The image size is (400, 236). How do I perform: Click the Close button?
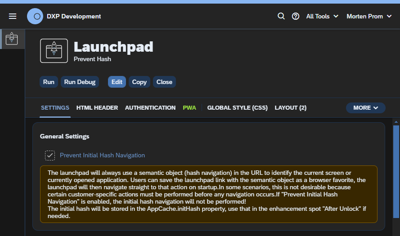[x=164, y=82]
